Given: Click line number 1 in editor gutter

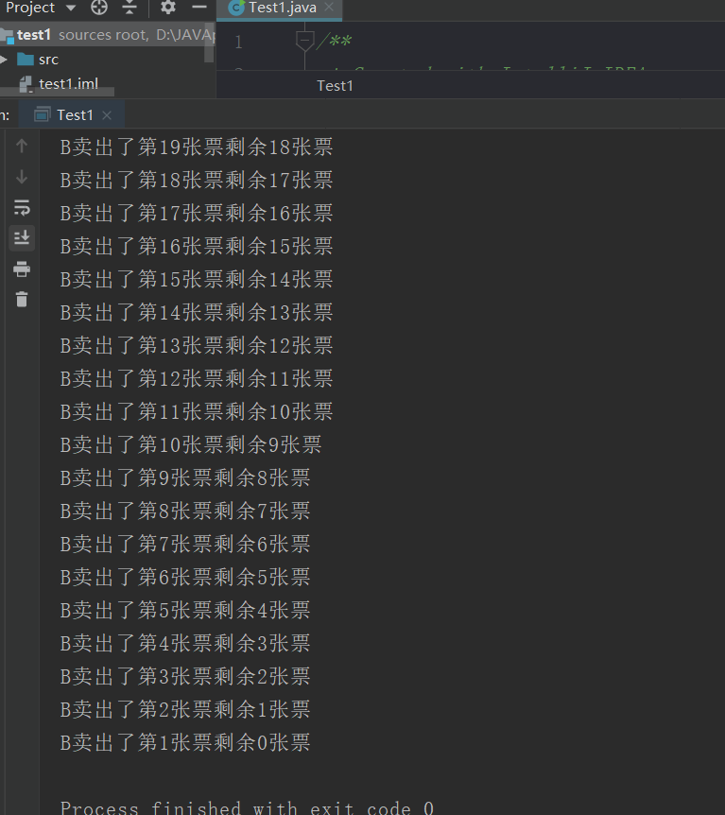Looking at the screenshot, I should coord(238,43).
